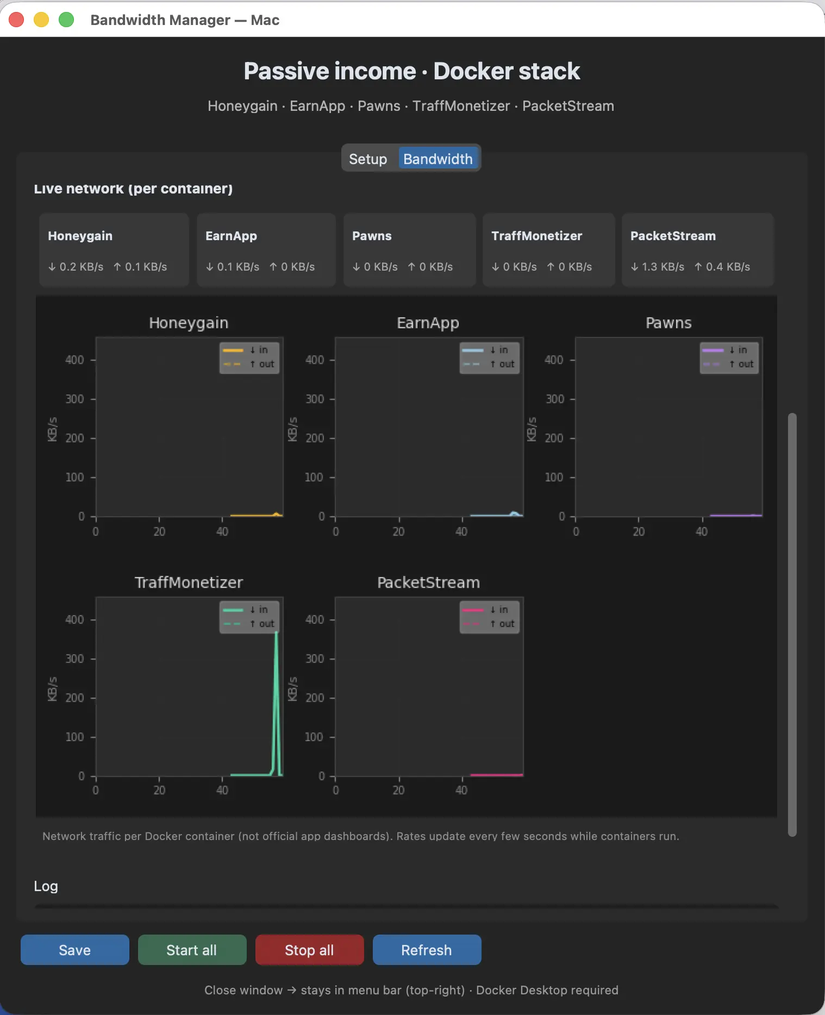Click the purple in/out legend on Pawns chart

coord(729,358)
